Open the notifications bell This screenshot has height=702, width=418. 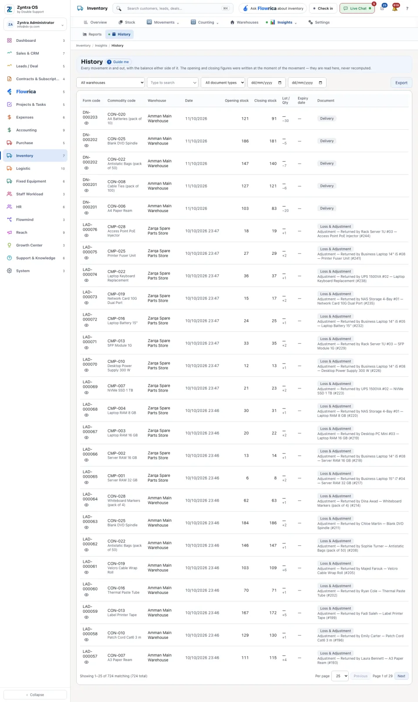(x=394, y=8)
